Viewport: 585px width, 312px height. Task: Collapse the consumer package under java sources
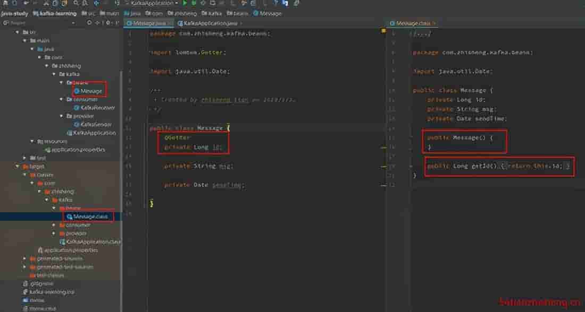click(62, 99)
